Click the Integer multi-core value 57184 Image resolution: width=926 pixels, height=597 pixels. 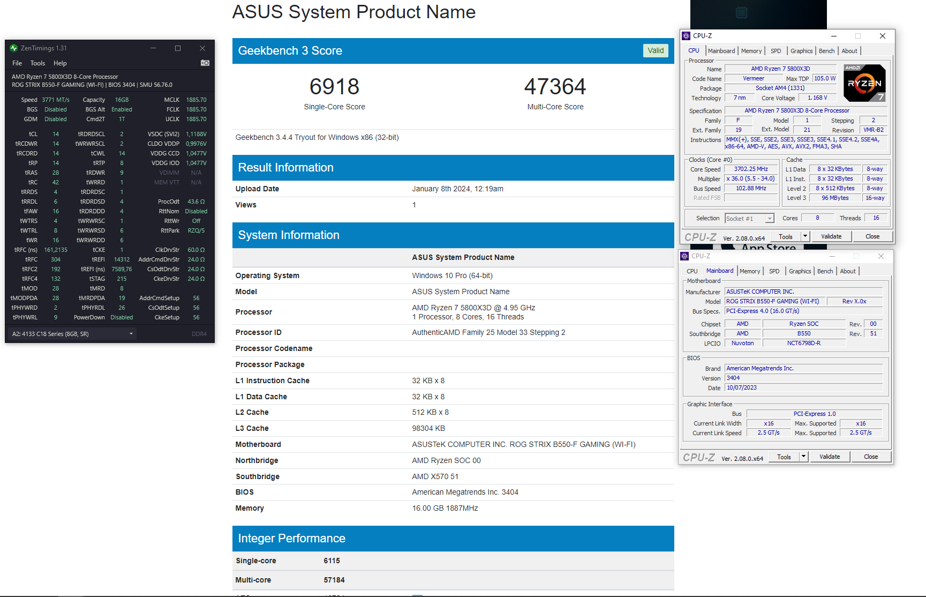[334, 580]
